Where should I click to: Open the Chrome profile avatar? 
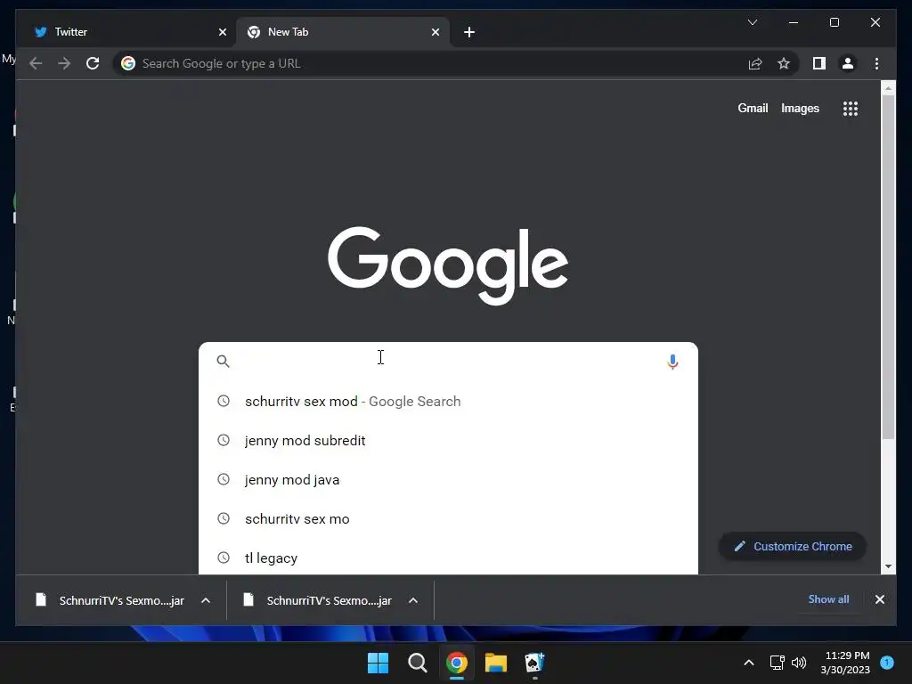(848, 63)
